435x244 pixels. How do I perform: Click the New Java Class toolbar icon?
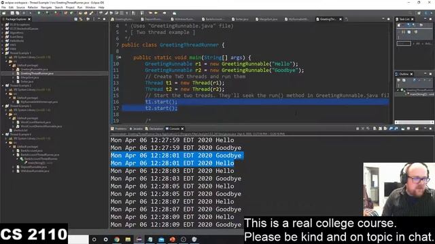pyautogui.click(x=71, y=13)
